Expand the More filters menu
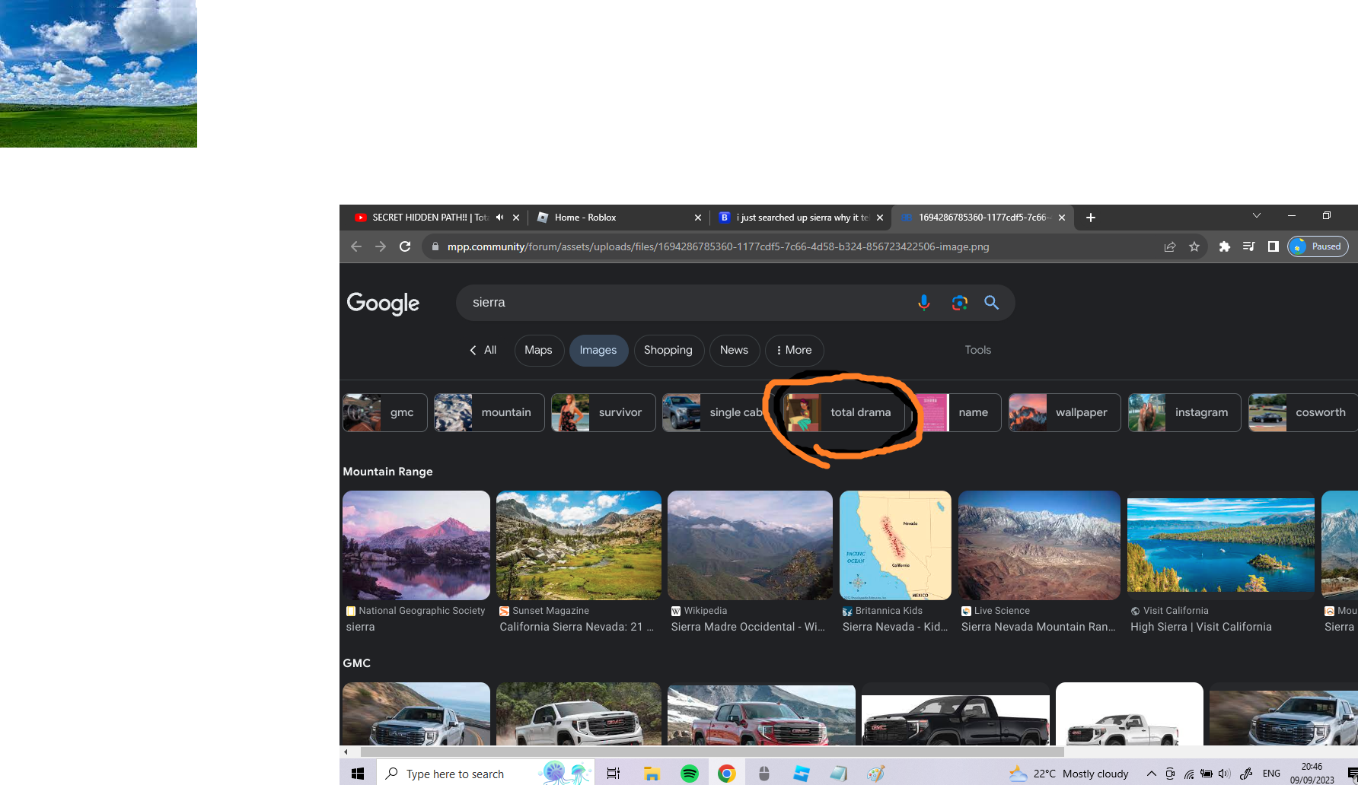Viewport: 1358px width, 785px height. pyautogui.click(x=794, y=350)
